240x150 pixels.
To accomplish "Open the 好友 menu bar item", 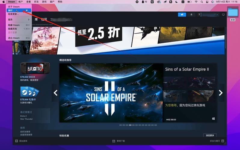I will [x=36, y=2].
